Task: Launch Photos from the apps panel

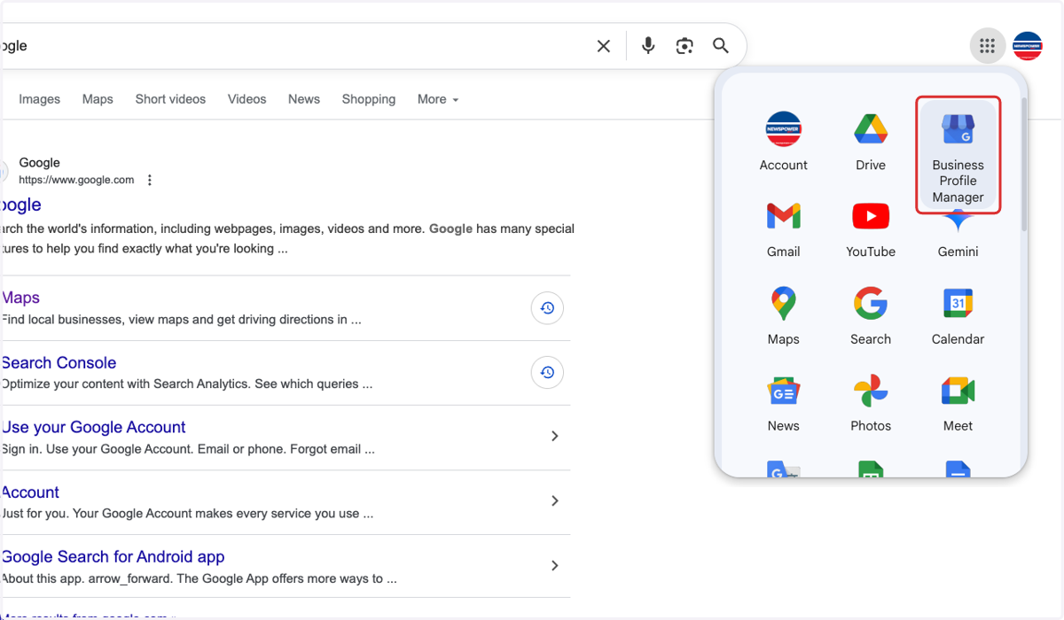Action: (x=871, y=402)
